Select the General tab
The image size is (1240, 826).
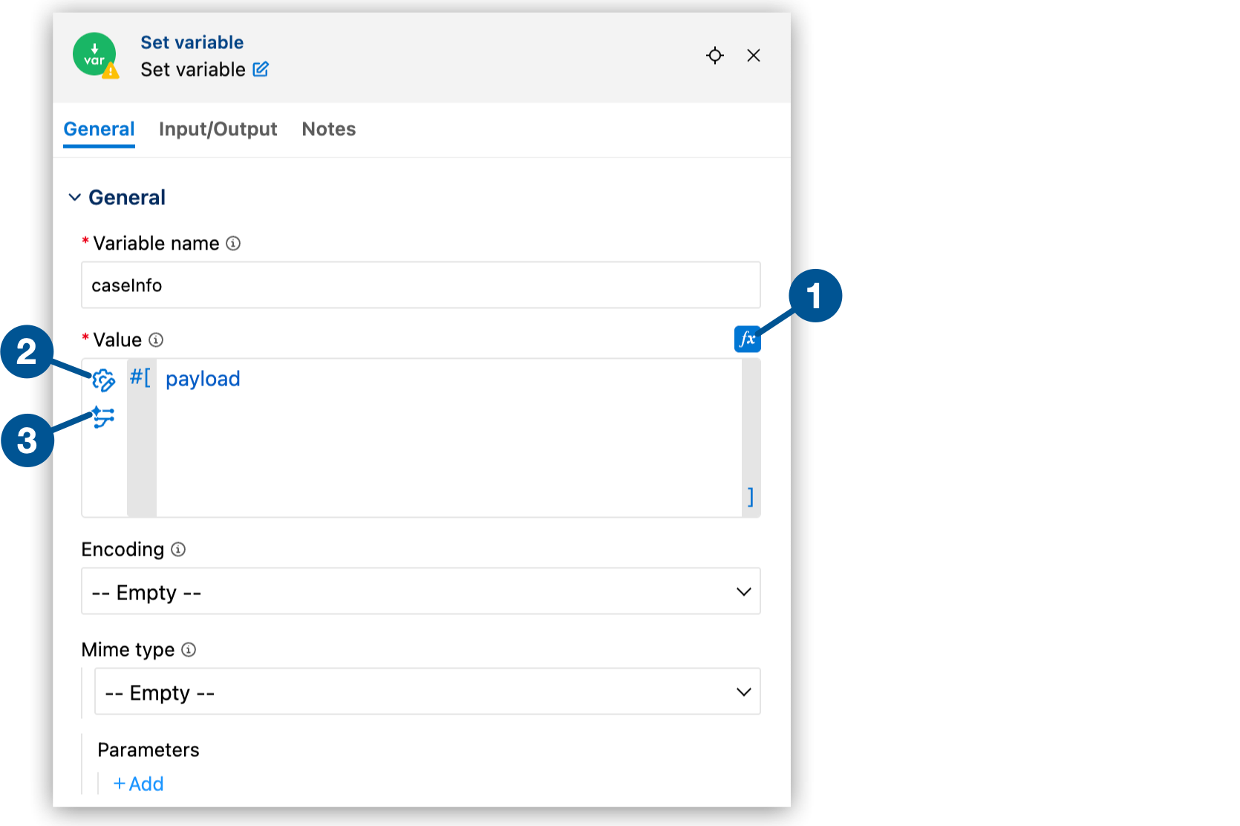tap(99, 129)
